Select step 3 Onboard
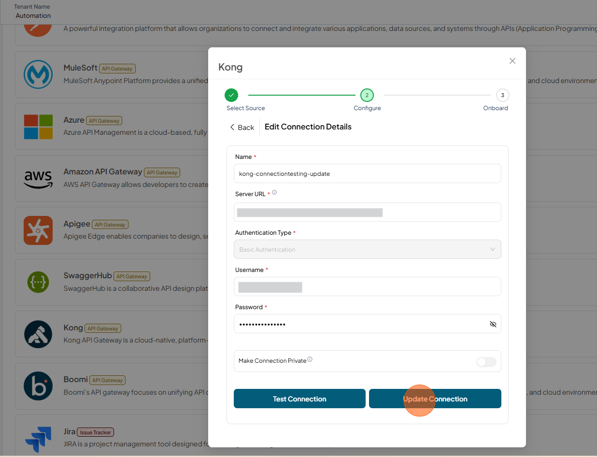The image size is (597, 457). click(502, 95)
